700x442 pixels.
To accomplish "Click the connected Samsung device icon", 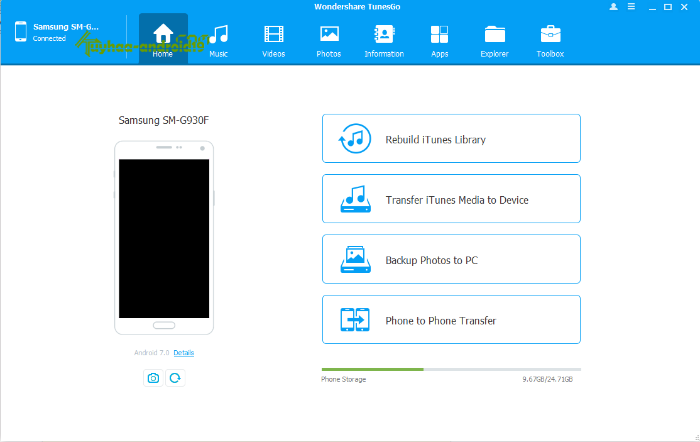I will [x=21, y=31].
